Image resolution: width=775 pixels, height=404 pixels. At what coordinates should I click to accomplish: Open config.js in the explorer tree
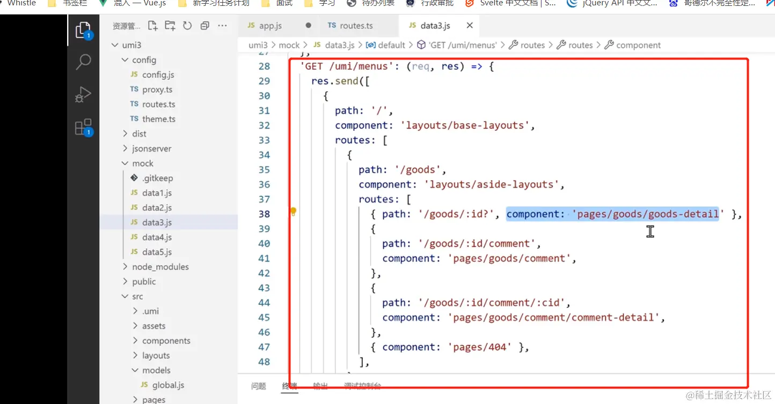[158, 75]
